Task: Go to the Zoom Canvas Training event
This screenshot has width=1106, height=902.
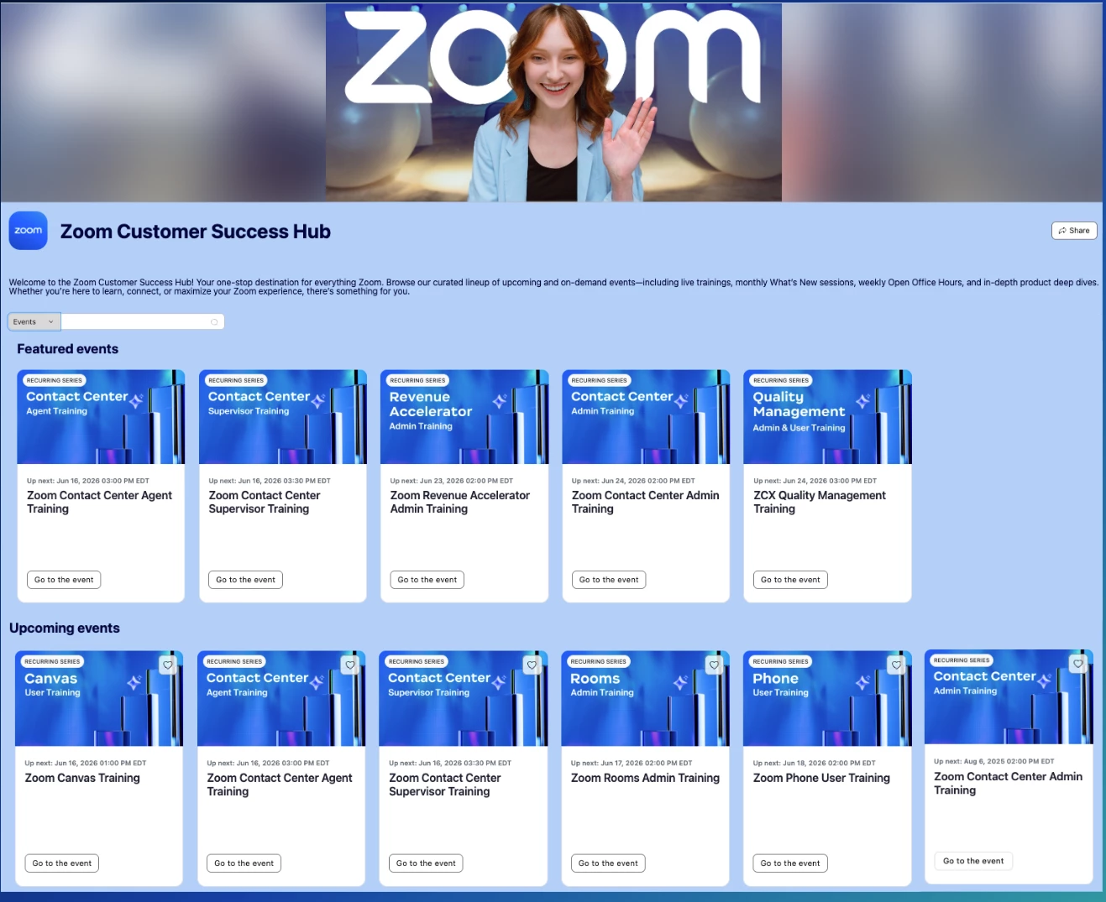Action: pyautogui.click(x=62, y=863)
